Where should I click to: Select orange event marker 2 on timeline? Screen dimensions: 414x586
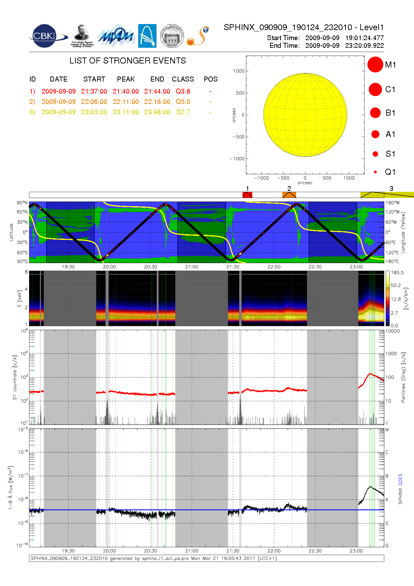coord(289,195)
